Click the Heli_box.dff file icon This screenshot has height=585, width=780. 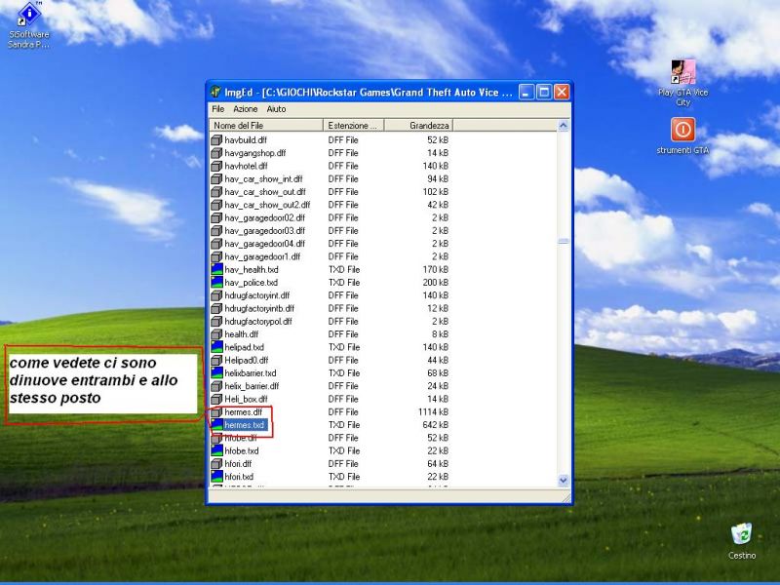(x=216, y=399)
